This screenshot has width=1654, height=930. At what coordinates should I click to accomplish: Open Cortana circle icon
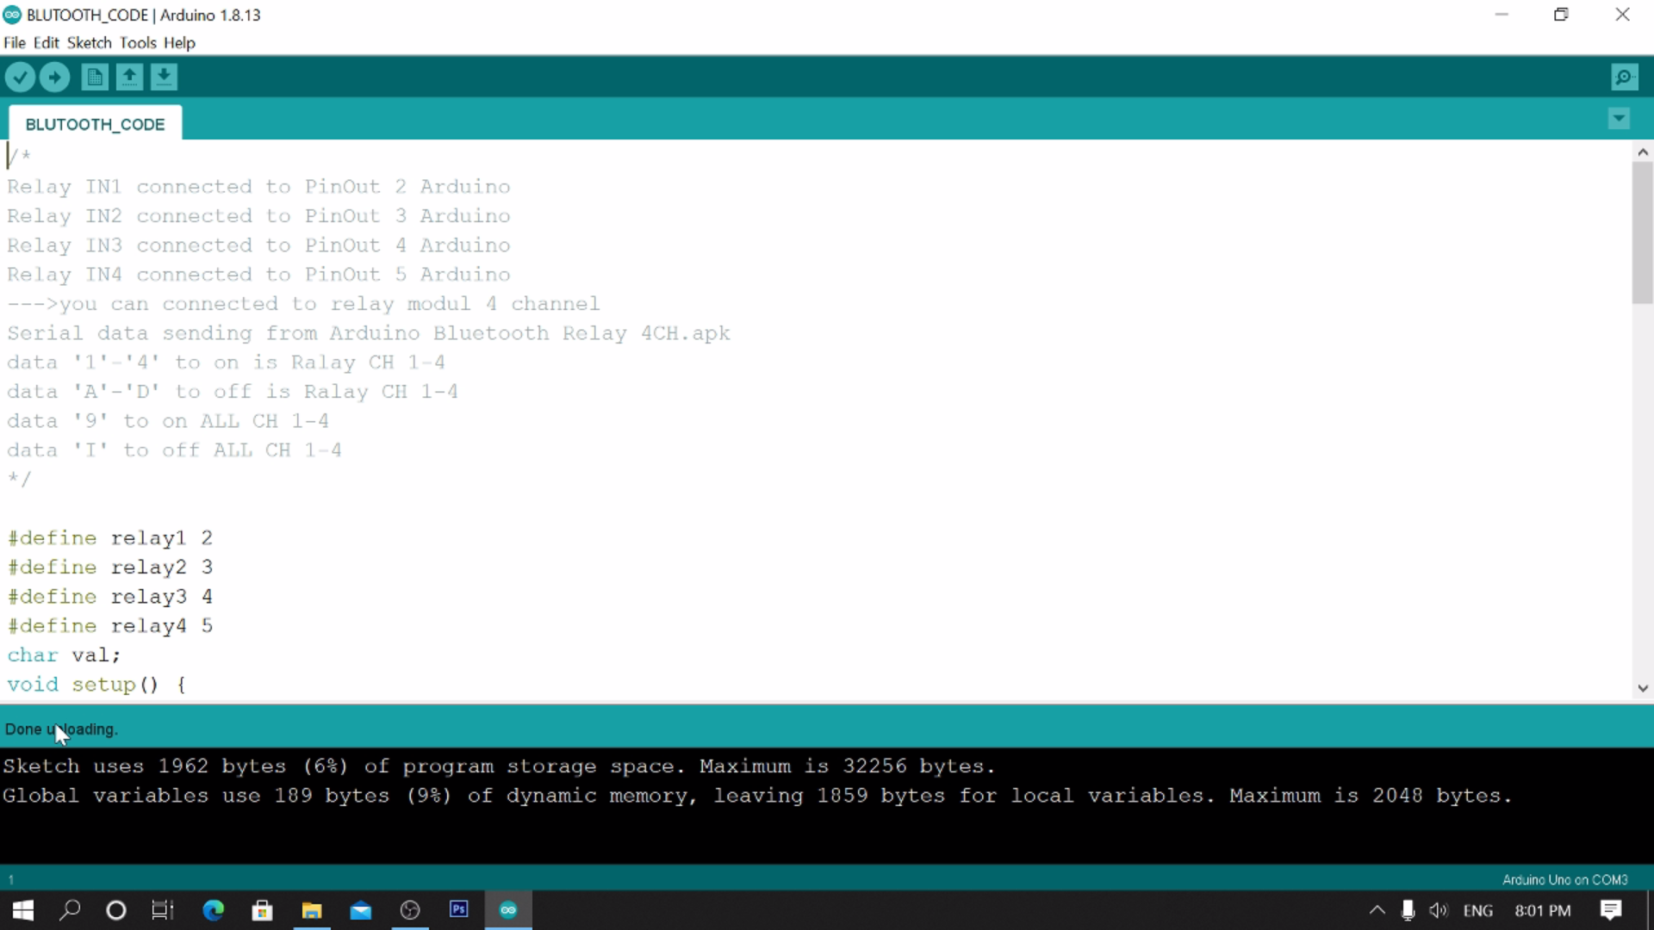[115, 910]
